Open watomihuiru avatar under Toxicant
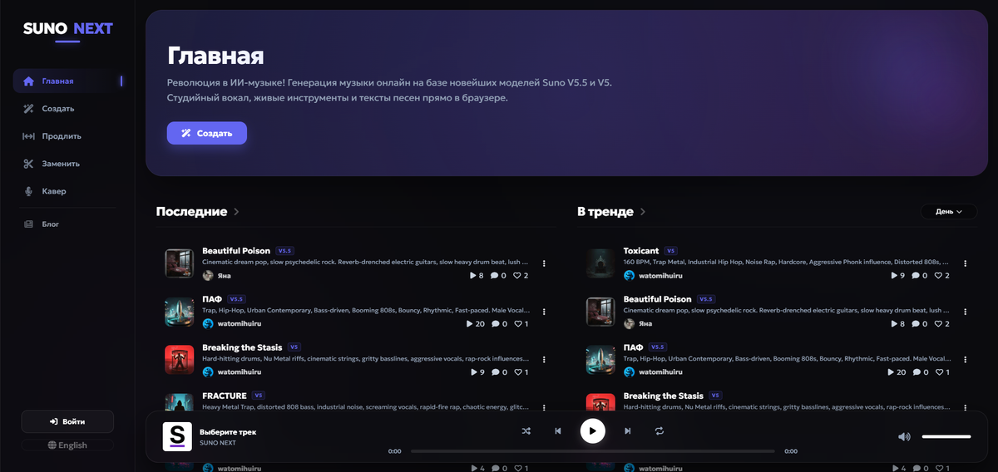The image size is (998, 472). click(x=629, y=276)
